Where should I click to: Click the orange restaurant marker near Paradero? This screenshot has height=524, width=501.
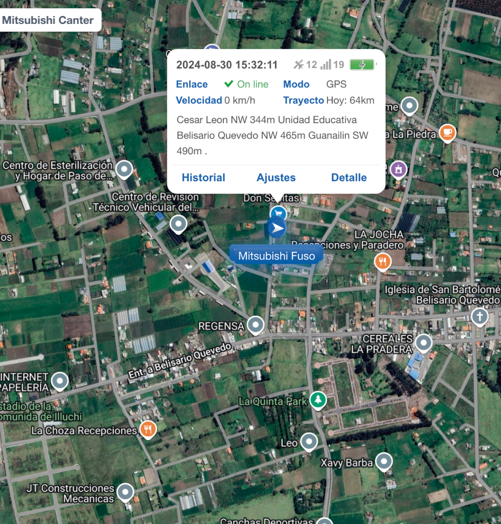click(383, 261)
